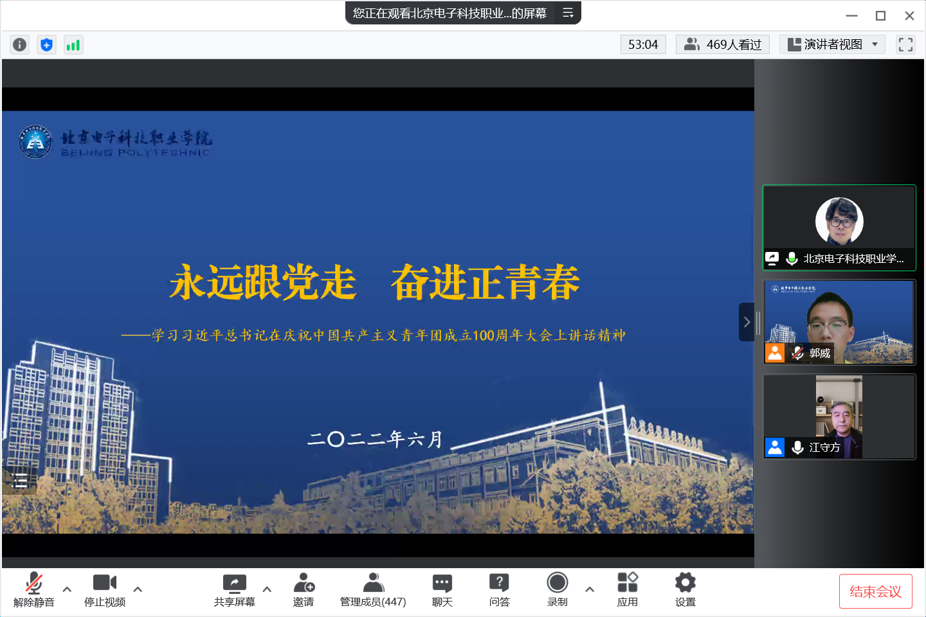Expand audio options chevron beside 解除静音
Viewport: 926px width, 617px height.
[66, 589]
